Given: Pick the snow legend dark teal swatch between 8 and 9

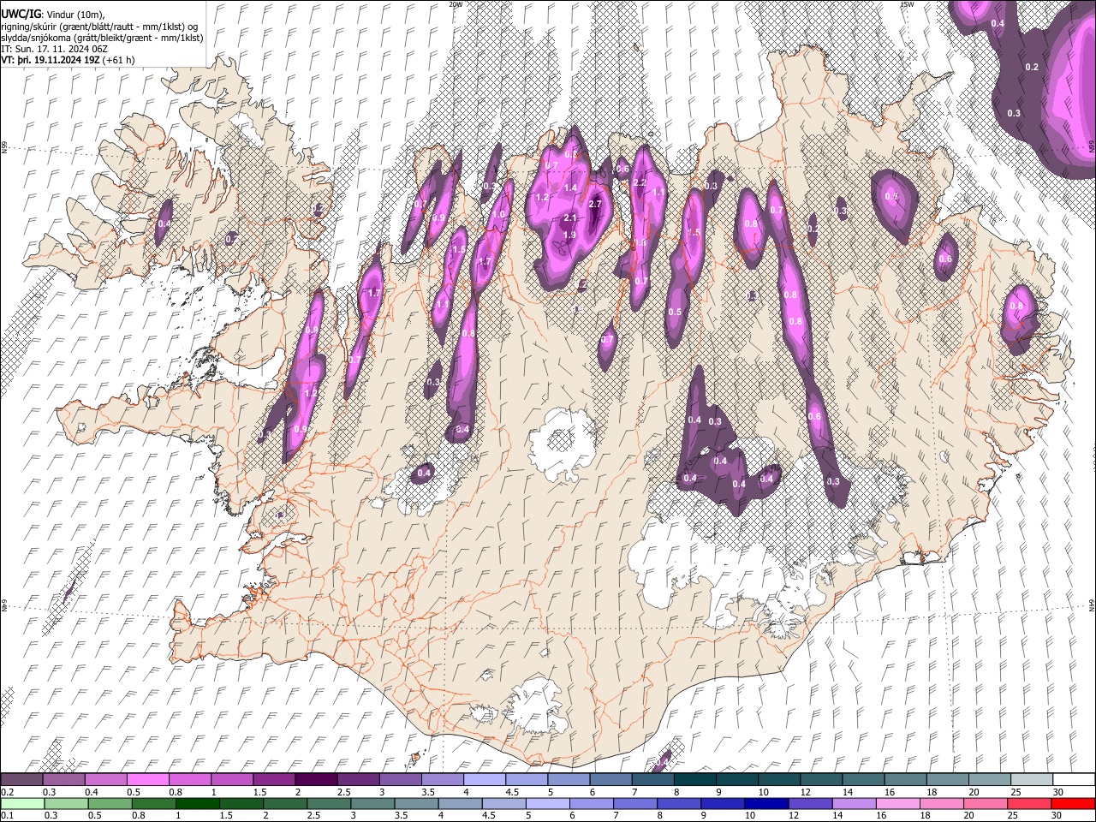Looking at the screenshot, I should [695, 780].
